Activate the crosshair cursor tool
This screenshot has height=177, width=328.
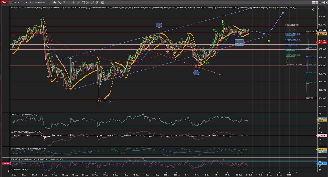(73, 2)
